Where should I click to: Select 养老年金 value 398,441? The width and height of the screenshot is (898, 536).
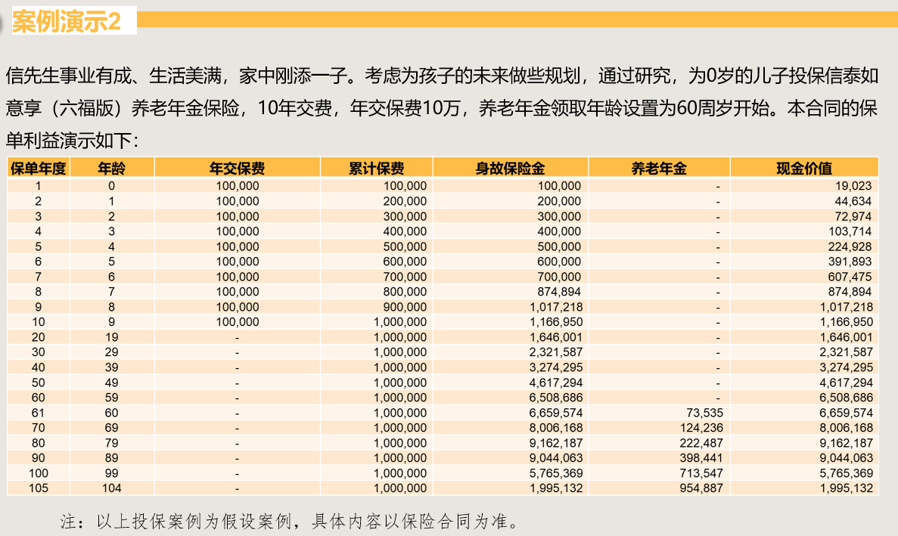tap(701, 458)
